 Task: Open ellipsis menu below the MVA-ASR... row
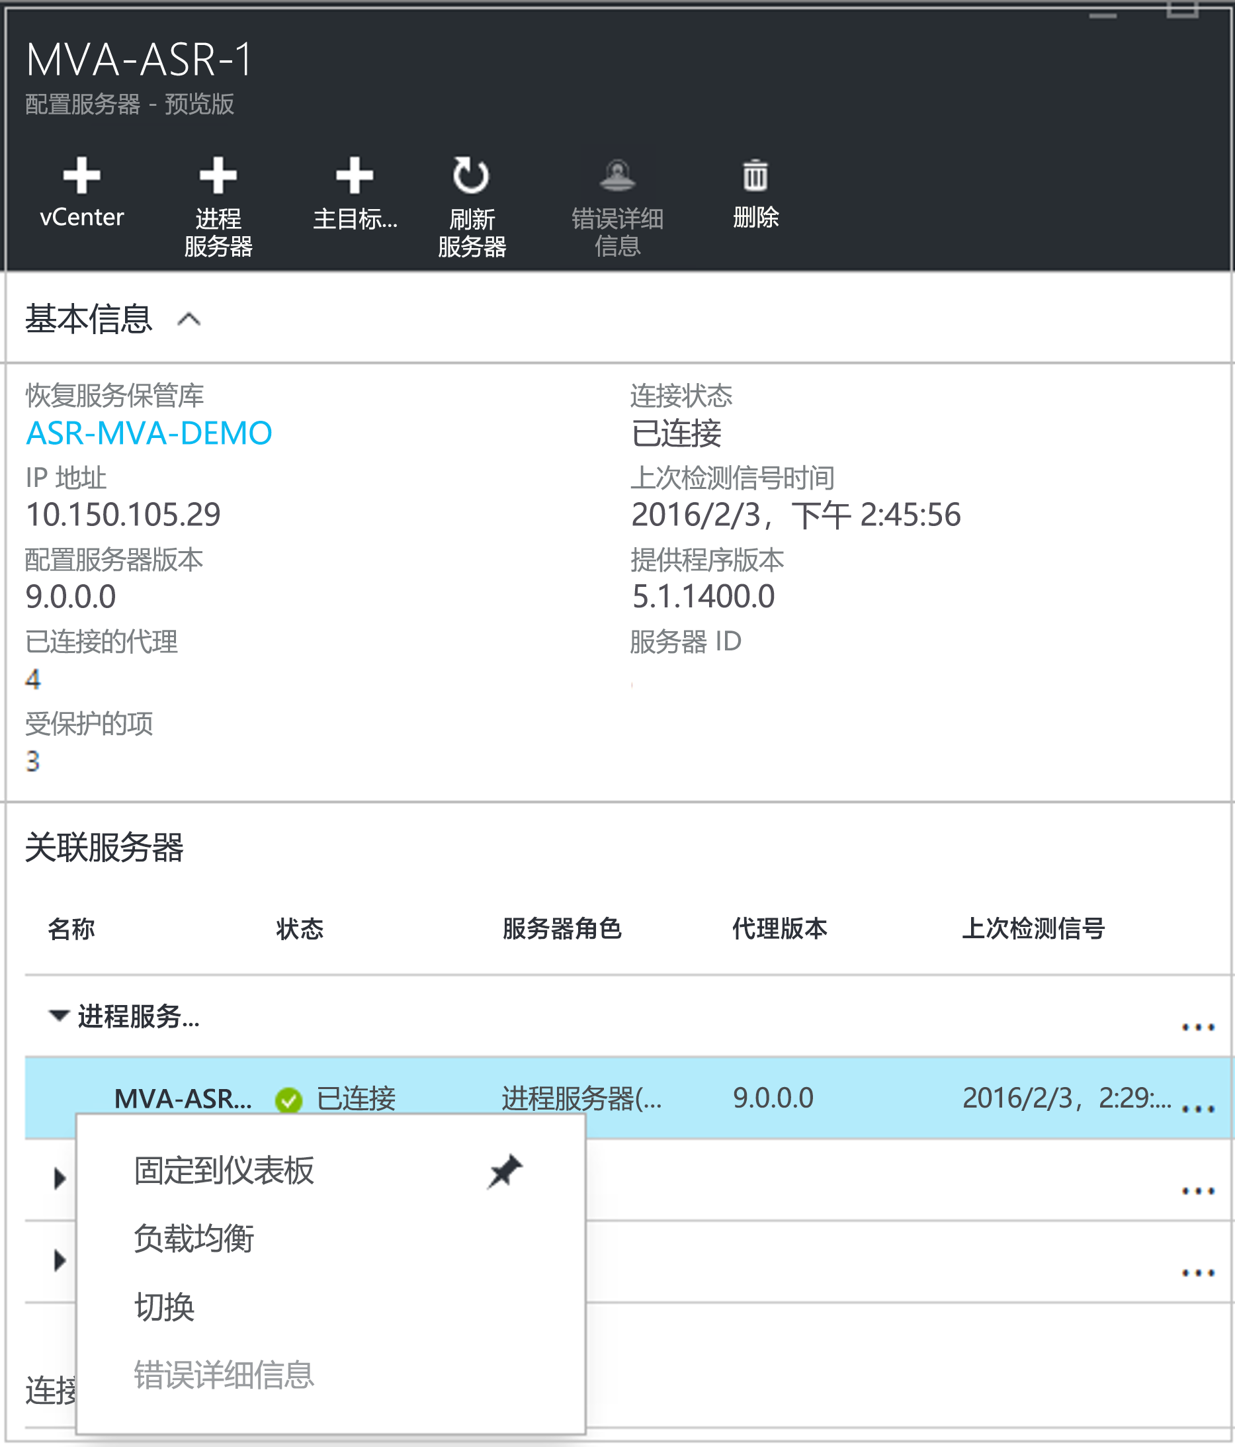[x=1198, y=1191]
